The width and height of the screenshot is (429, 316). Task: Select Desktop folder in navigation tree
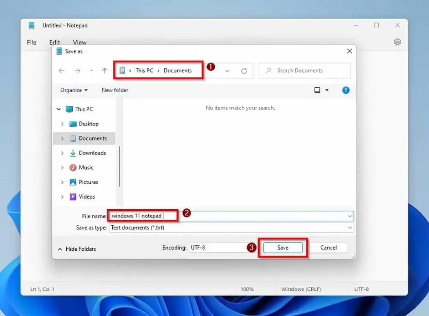pos(88,124)
